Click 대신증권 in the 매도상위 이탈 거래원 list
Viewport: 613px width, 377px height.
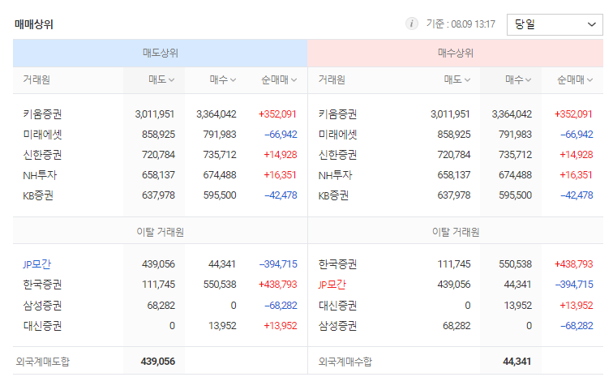[42, 326]
